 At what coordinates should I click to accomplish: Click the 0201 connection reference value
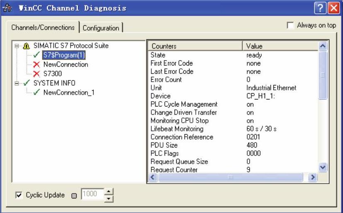click(x=253, y=137)
